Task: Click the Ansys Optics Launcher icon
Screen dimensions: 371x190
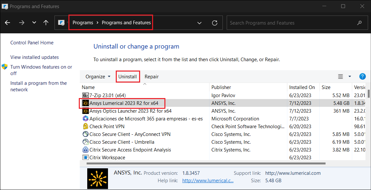Action: (85, 111)
